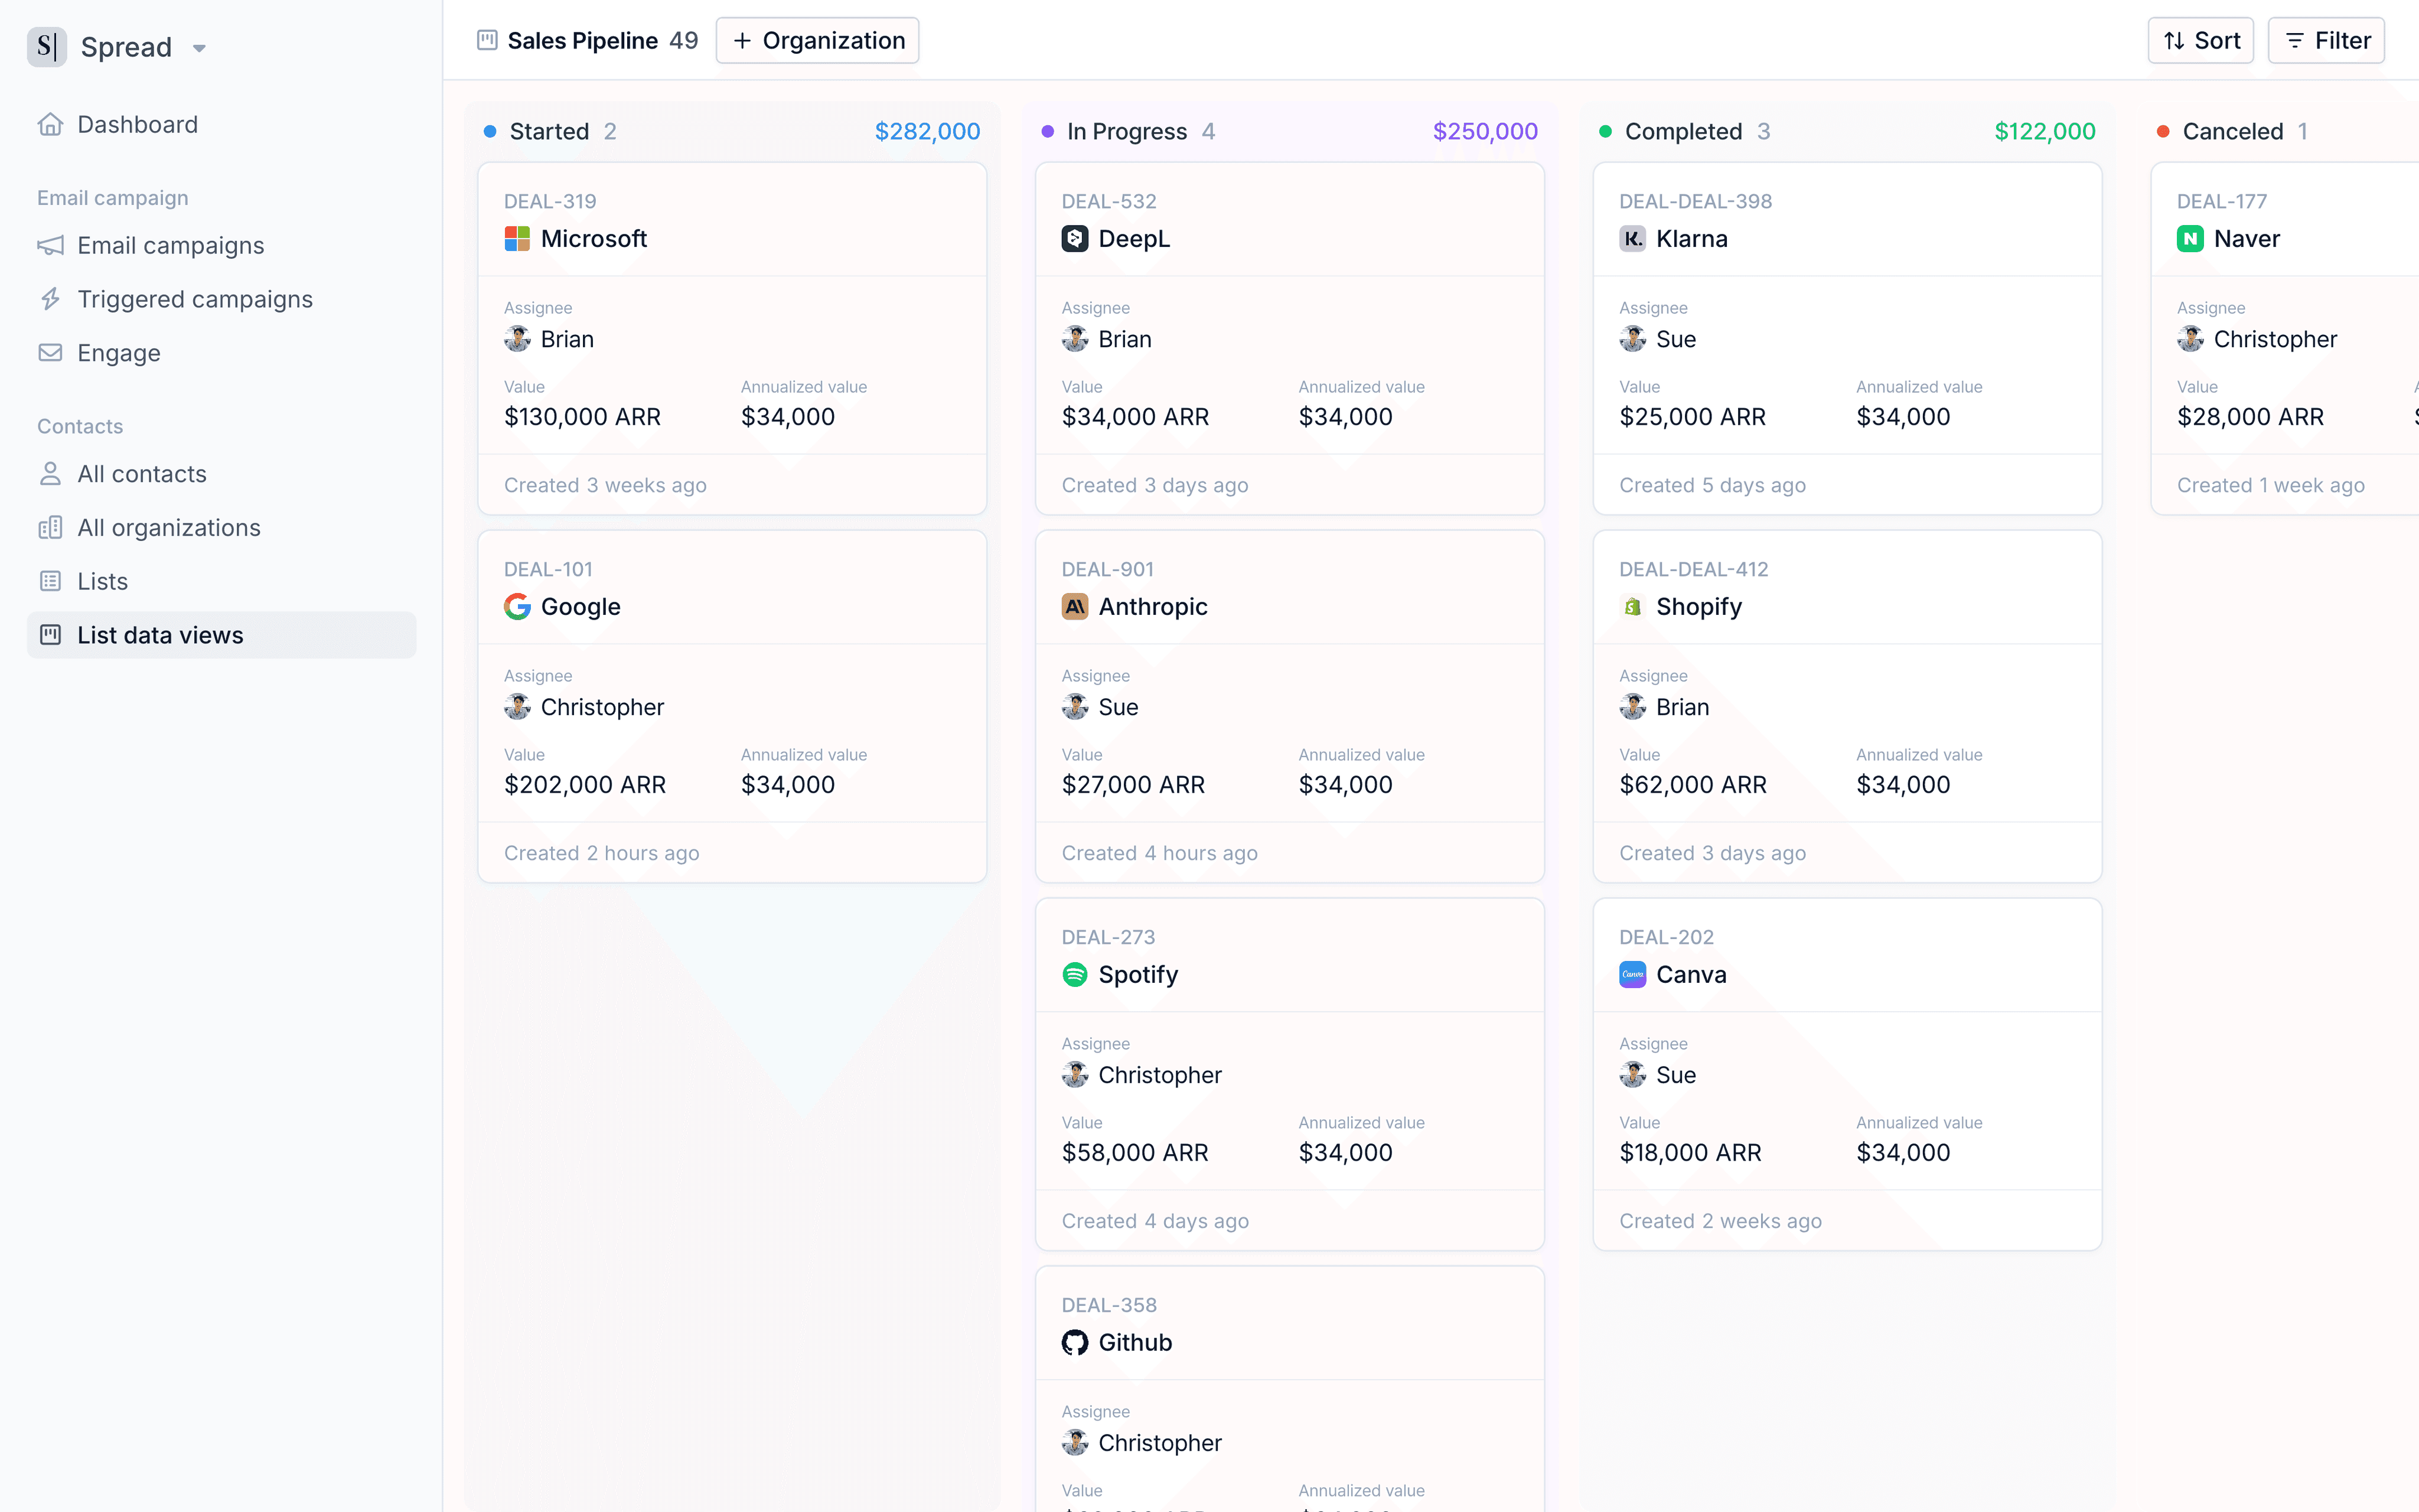Click the Started column total $282,000
Viewport: 2419px width, 1512px height.
click(x=927, y=131)
